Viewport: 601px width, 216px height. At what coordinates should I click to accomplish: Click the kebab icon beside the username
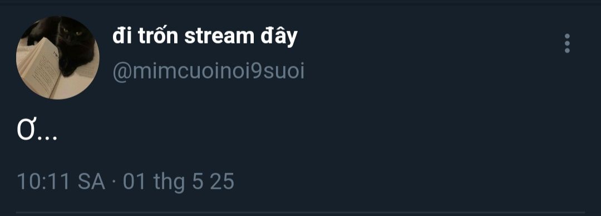567,43
